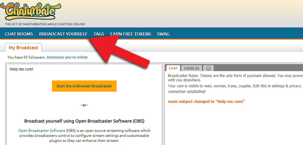Start the in-Browser Broadcaster
Viewport: 303px width, 145px height.
point(84,86)
